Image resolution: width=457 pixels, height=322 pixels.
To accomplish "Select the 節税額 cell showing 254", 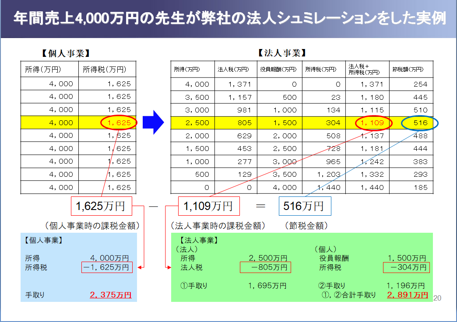I will [411, 84].
